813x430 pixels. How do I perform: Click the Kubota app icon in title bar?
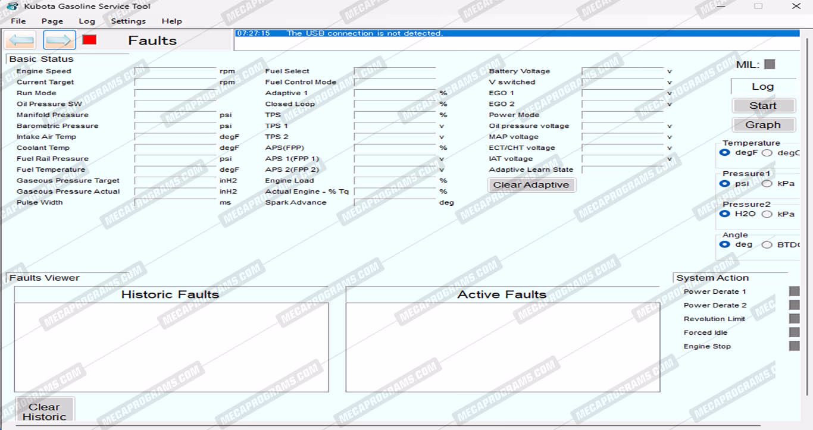tap(12, 7)
